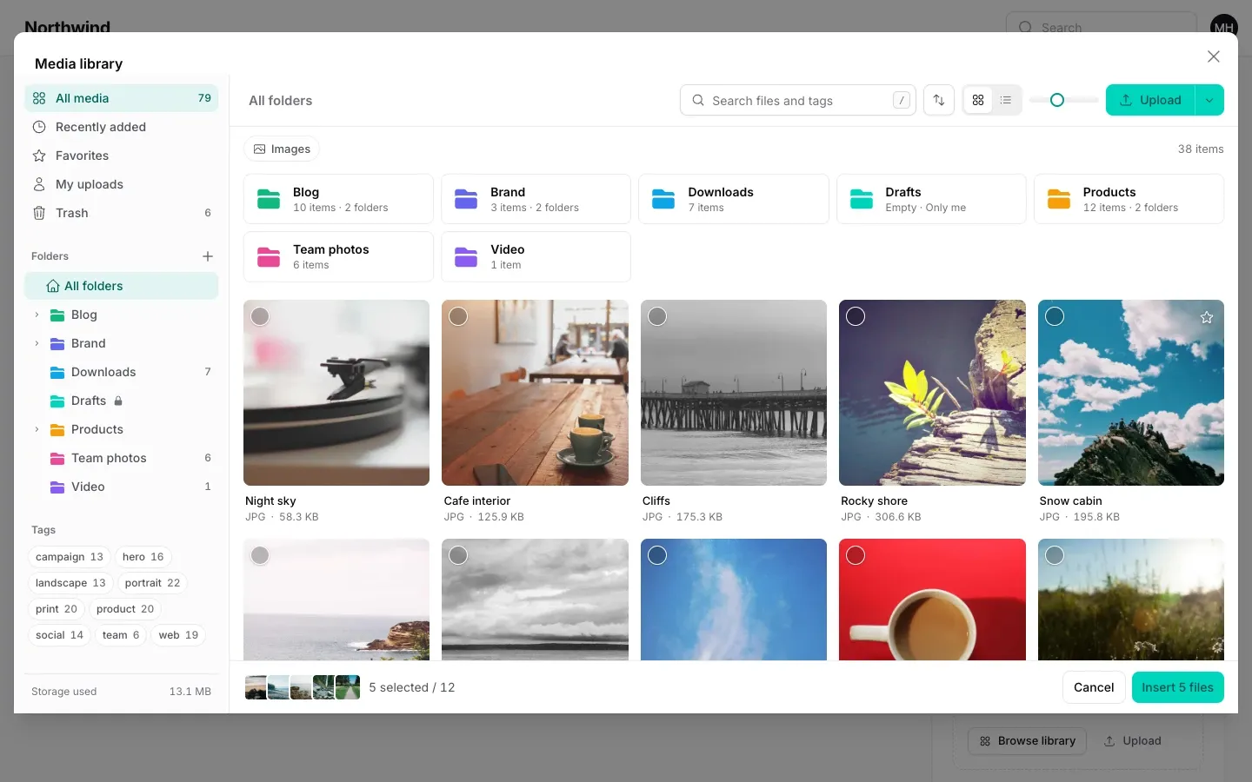Open Favorites in sidebar
Image resolution: width=1252 pixels, height=782 pixels.
pyautogui.click(x=122, y=156)
